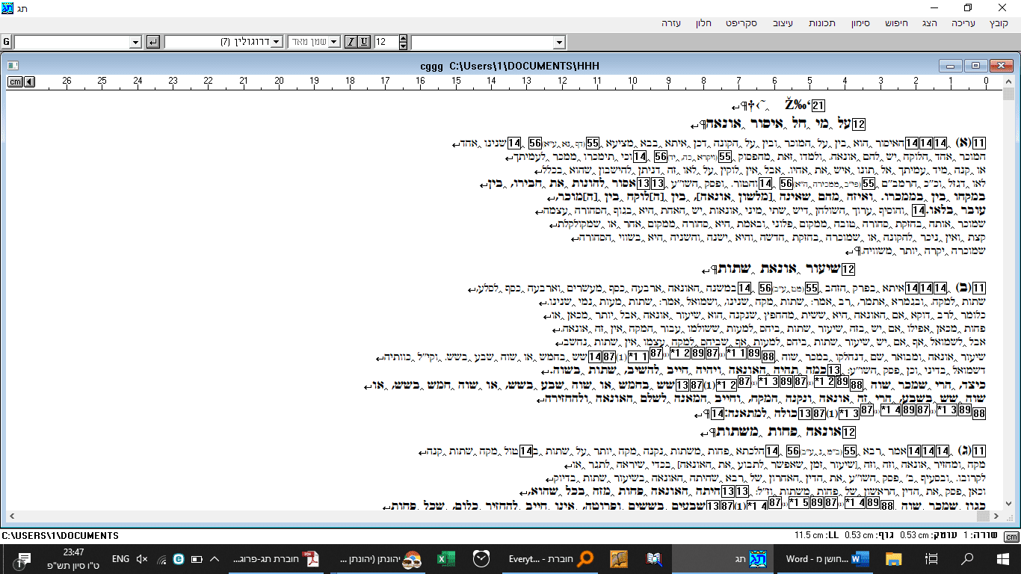Image resolution: width=1021 pixels, height=574 pixels.
Task: Expand the wide style dropdown right of font size
Action: coord(559,42)
